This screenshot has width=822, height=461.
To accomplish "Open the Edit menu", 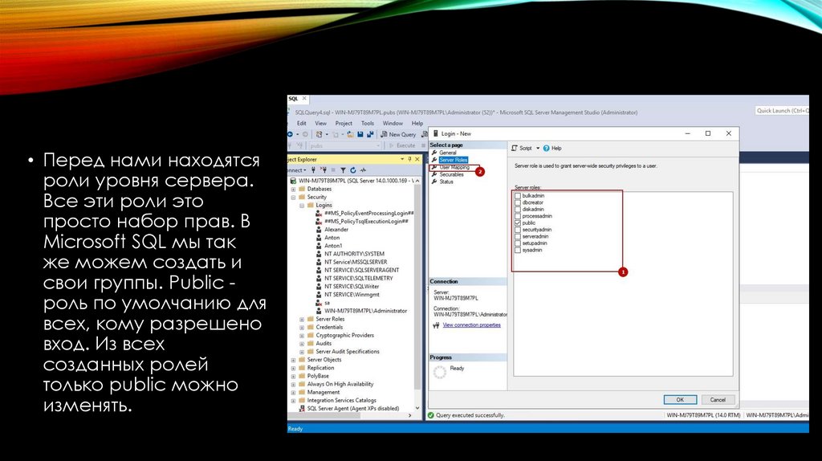I will (x=302, y=123).
